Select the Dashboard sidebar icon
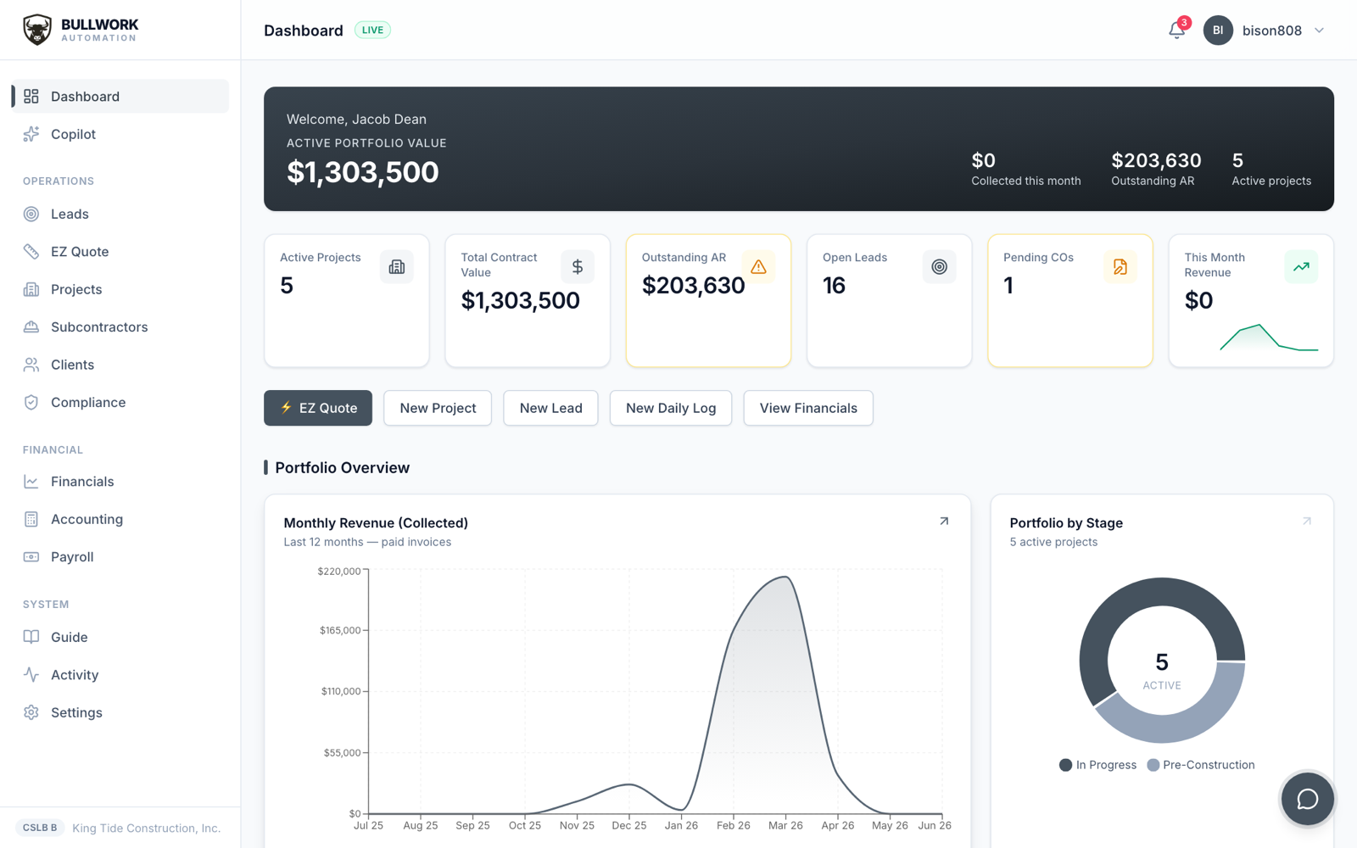Viewport: 1357px width, 848px height. click(x=31, y=96)
